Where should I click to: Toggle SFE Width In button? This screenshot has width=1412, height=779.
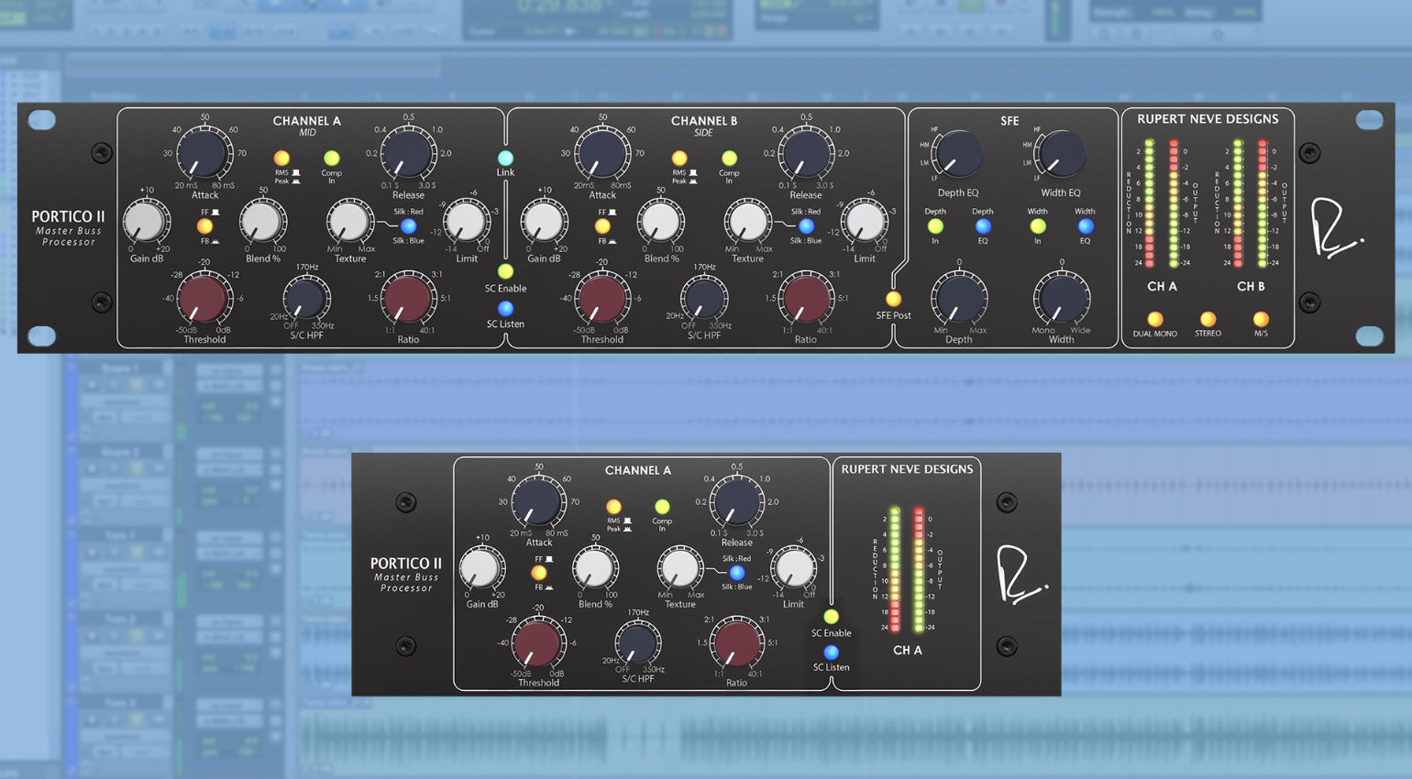(x=1038, y=225)
